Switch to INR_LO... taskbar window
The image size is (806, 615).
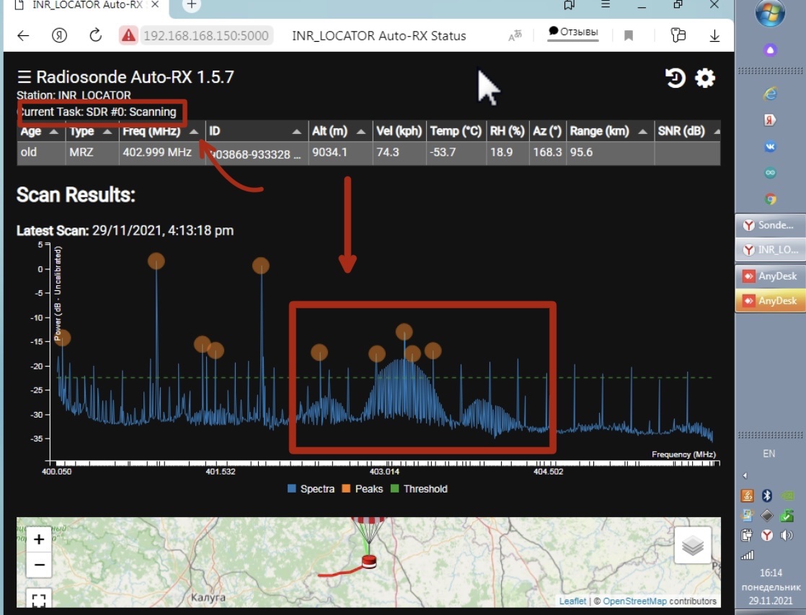tap(769, 249)
